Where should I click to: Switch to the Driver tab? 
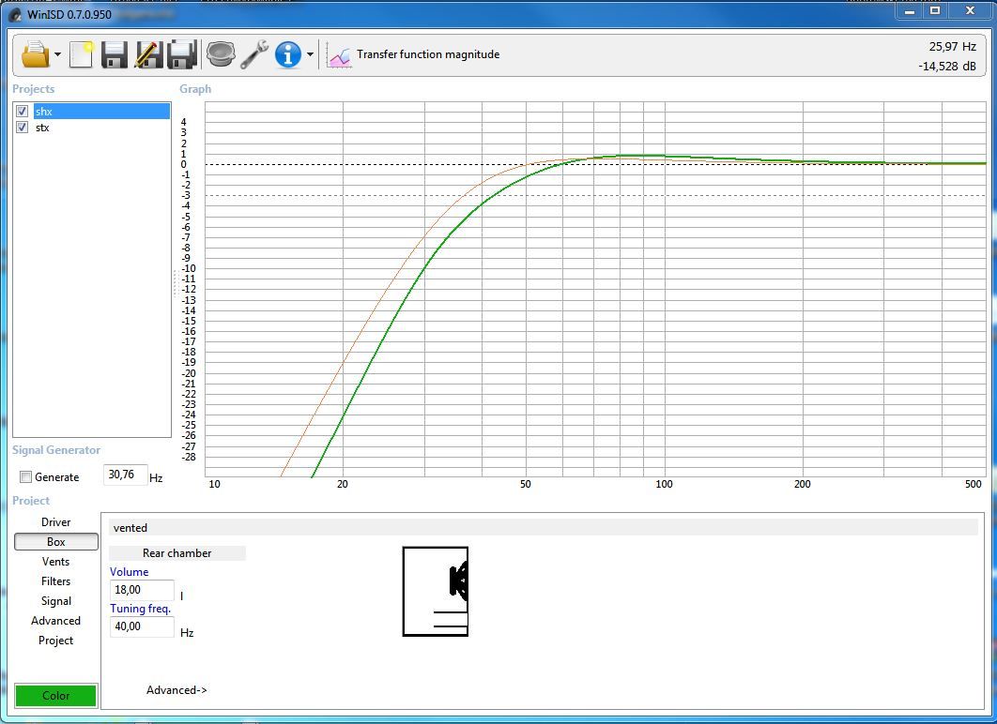click(x=56, y=522)
